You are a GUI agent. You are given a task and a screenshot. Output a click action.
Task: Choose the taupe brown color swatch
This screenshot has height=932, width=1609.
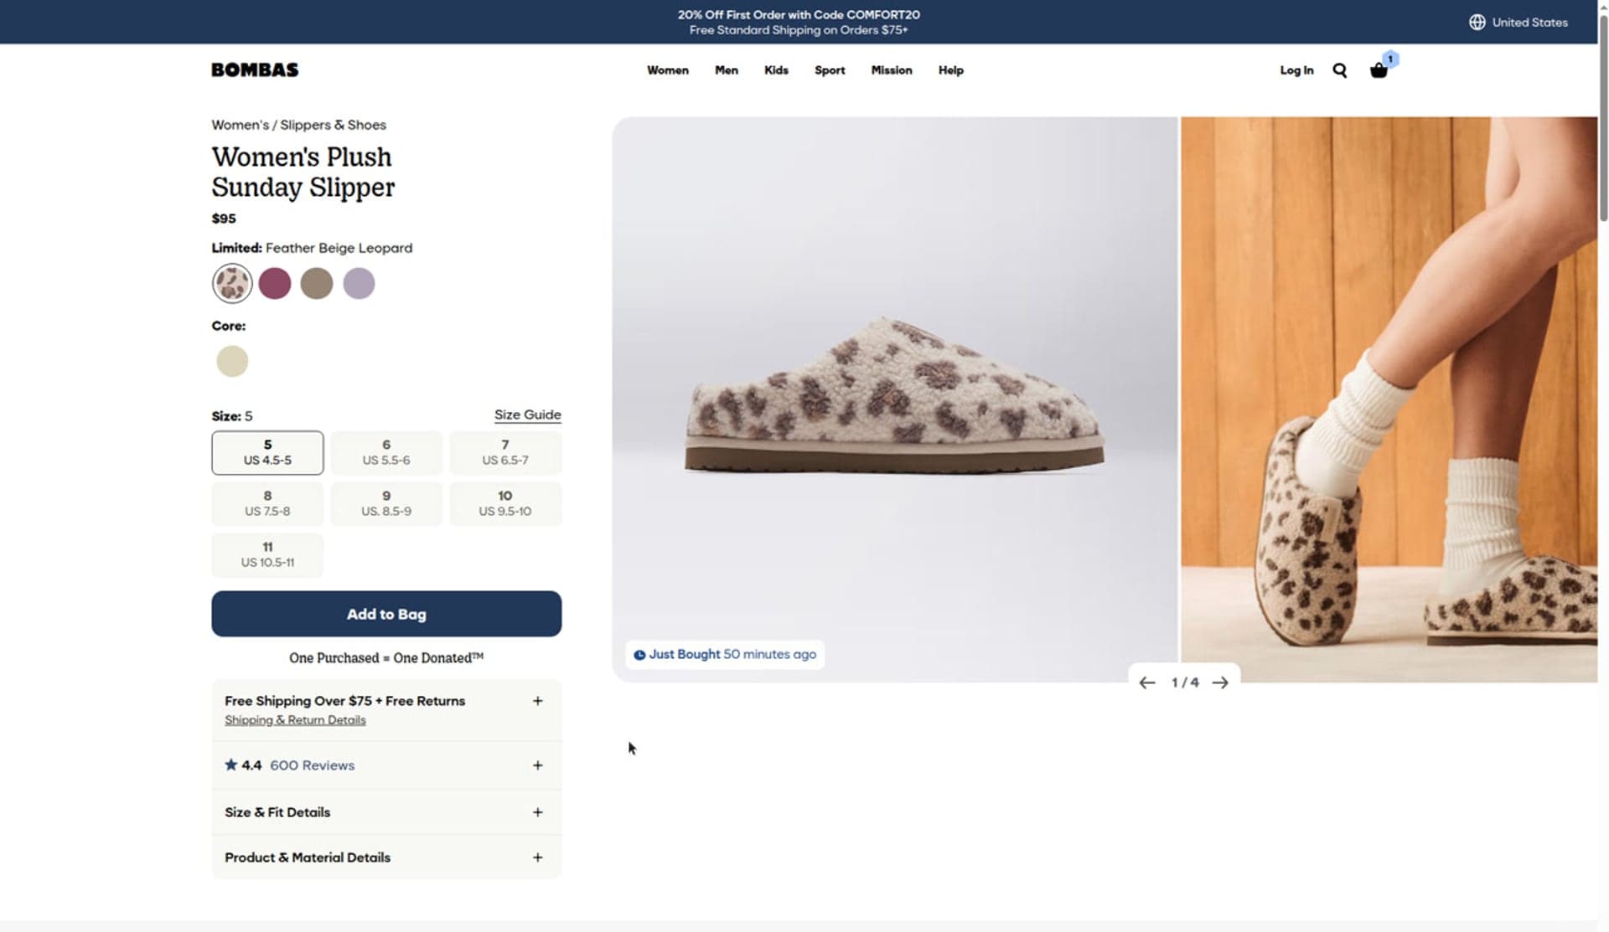[x=317, y=283]
